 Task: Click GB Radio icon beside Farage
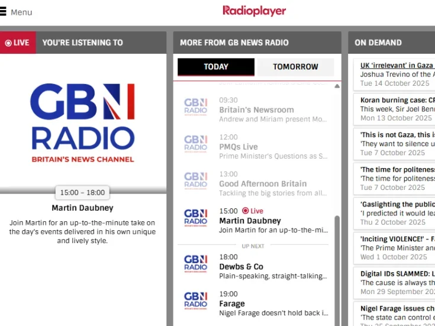tap(195, 301)
